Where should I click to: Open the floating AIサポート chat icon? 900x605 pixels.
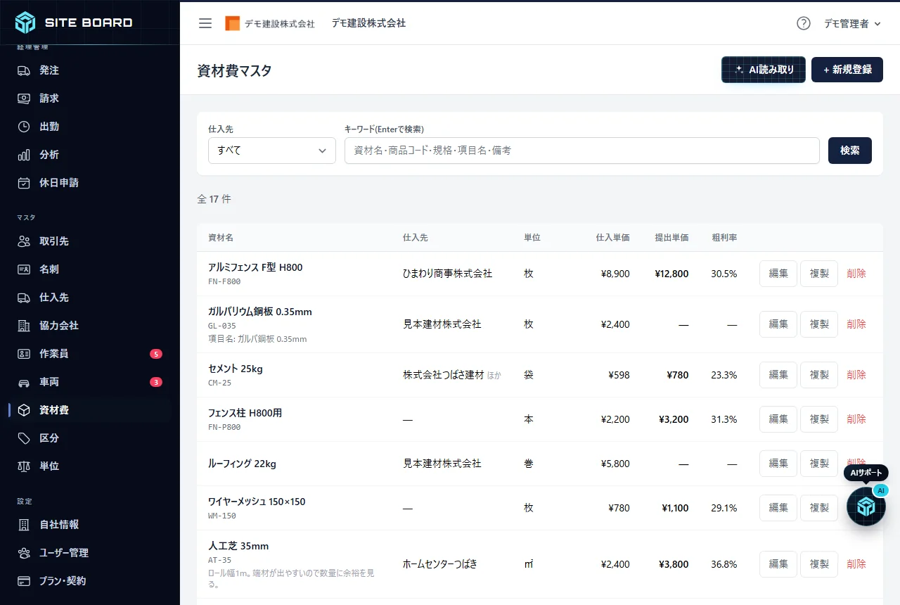pyautogui.click(x=866, y=507)
